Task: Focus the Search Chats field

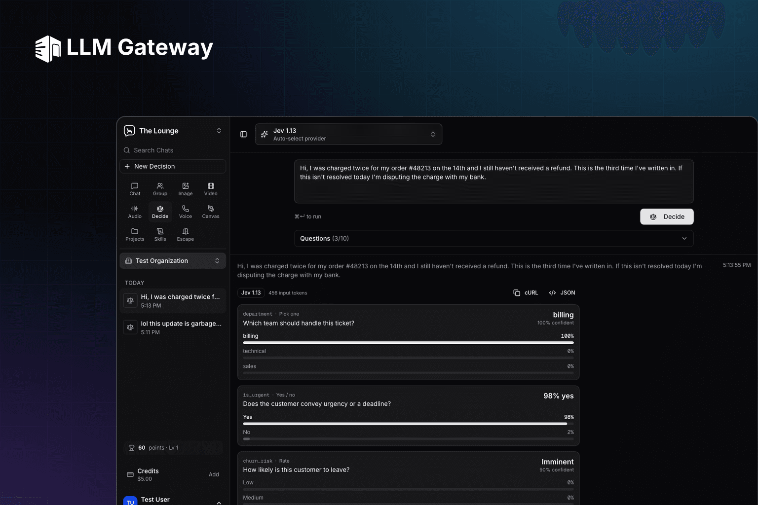Action: tap(173, 150)
